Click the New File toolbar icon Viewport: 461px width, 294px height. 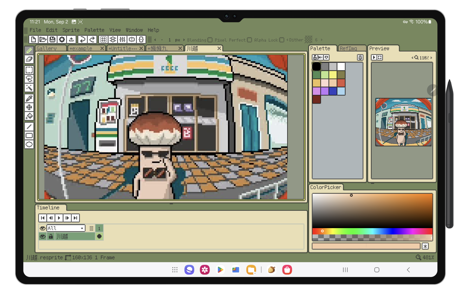click(33, 39)
